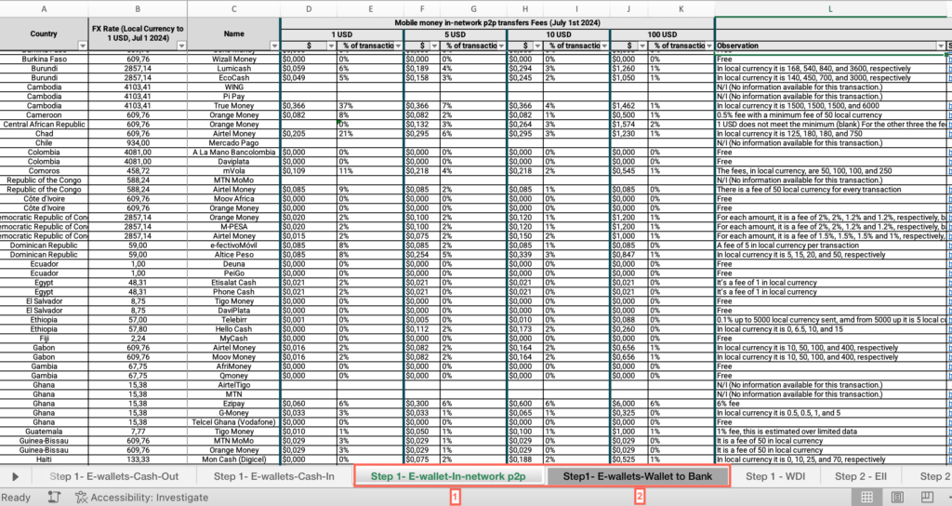Select the Fiji country cell
The image size is (952, 506).
45,339
